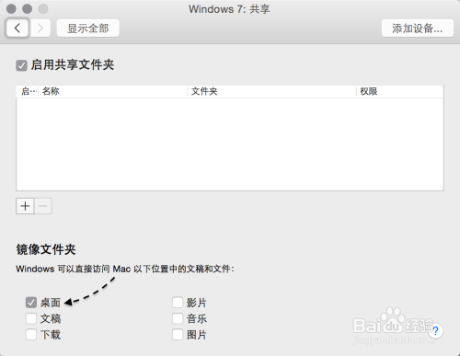Image resolution: width=460 pixels, height=356 pixels.
Task: Click the 启… column header
Action: (x=28, y=91)
